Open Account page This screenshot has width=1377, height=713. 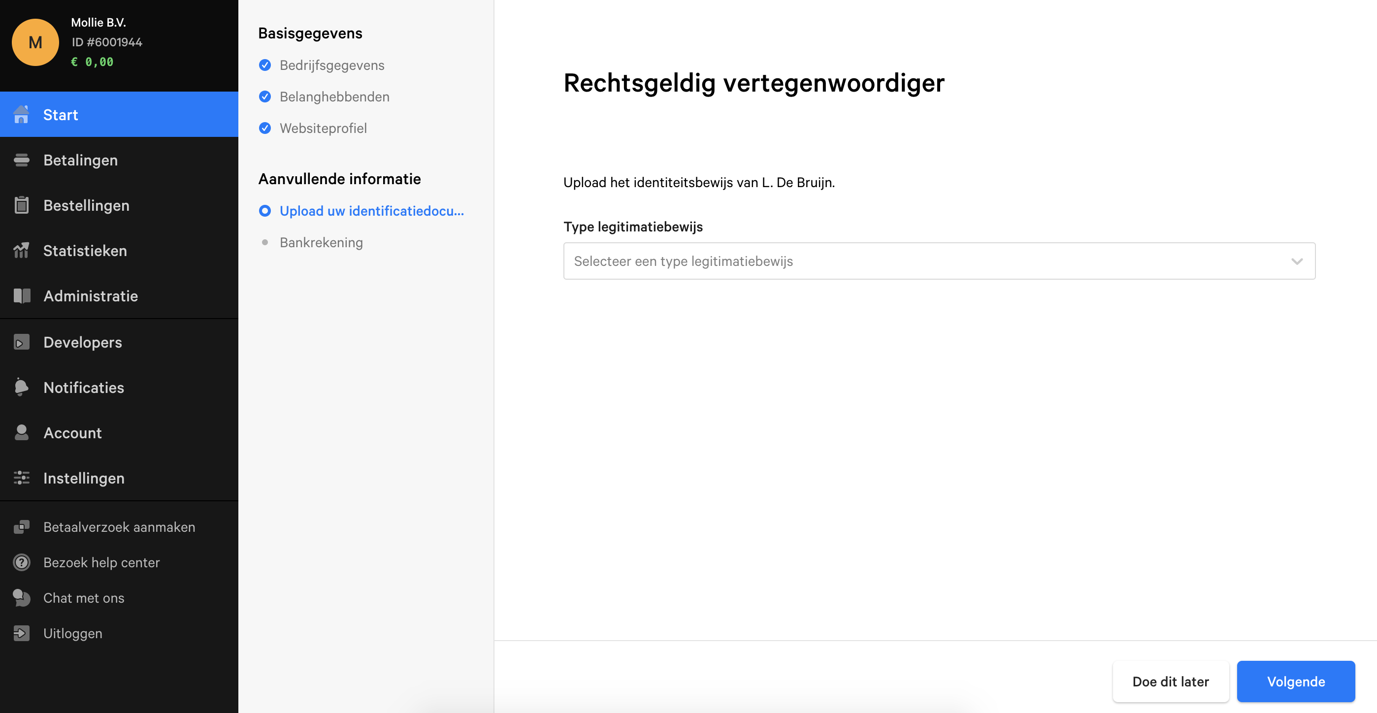coord(119,432)
